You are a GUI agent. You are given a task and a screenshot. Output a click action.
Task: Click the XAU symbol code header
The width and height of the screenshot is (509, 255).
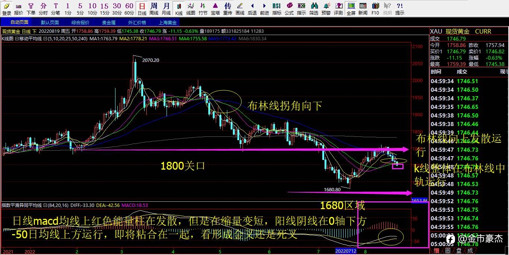click(436, 32)
